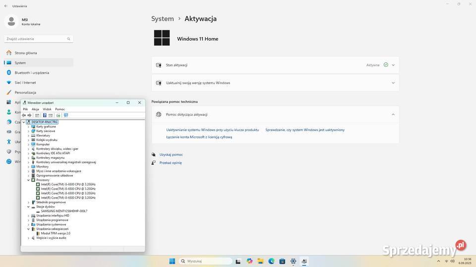Go back with the Settings back arrow
The width and height of the screenshot is (476, 267).
(x=6, y=6)
